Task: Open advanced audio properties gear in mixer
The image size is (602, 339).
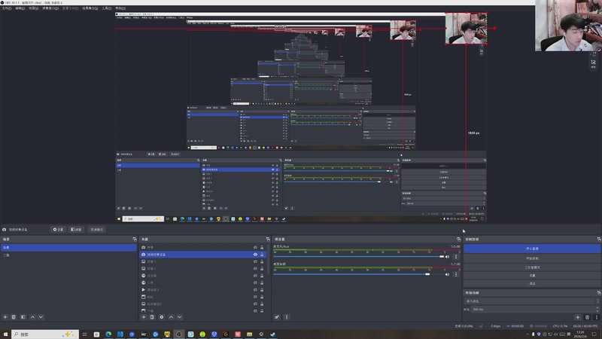Action: click(x=277, y=317)
